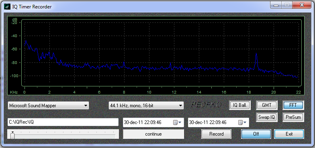Expand the 44.1 kHz, mono, 16-bit format dropdown
This screenshot has width=315, height=148.
coord(146,106)
